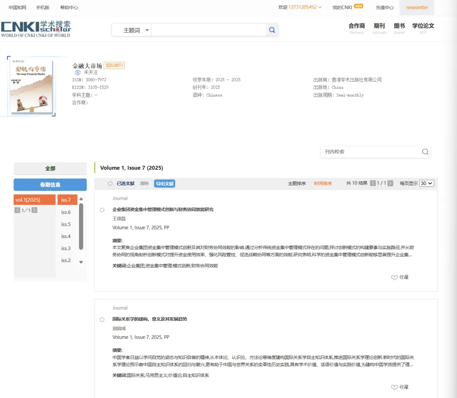This screenshot has height=398, width=457.
Task: Click the previous page arrow beside vol.1[2025]
Action: [18, 210]
